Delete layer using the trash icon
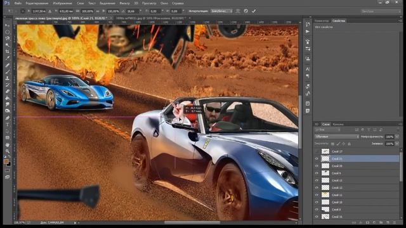406x228 pixels. click(x=395, y=222)
